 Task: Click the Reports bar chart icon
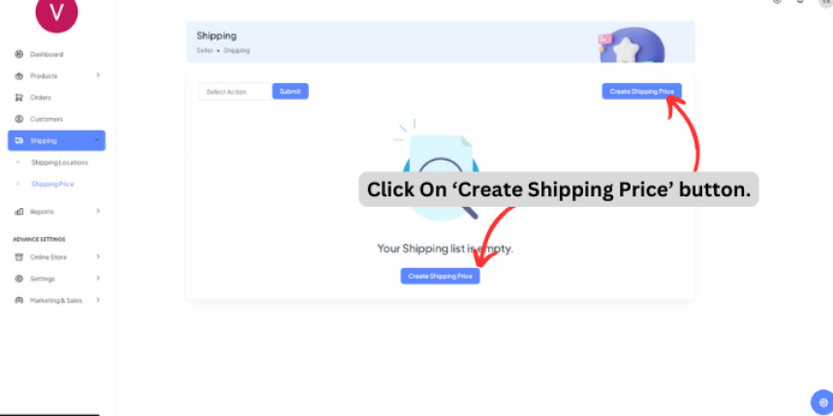(19, 211)
